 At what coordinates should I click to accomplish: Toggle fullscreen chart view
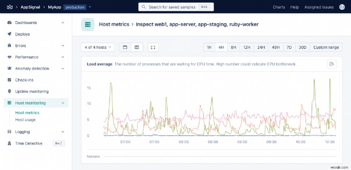point(153,47)
